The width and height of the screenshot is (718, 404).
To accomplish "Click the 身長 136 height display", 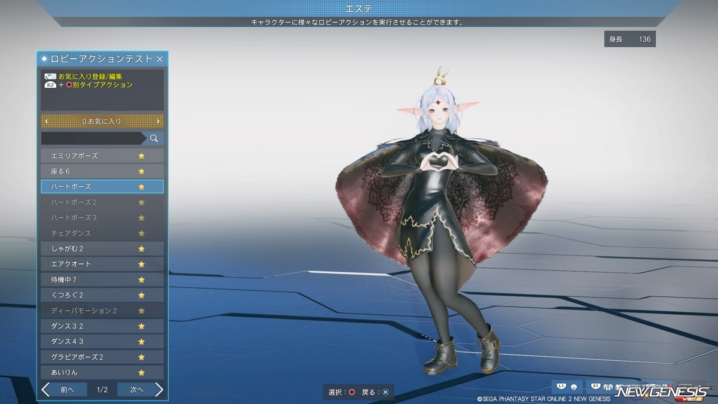I will click(630, 39).
